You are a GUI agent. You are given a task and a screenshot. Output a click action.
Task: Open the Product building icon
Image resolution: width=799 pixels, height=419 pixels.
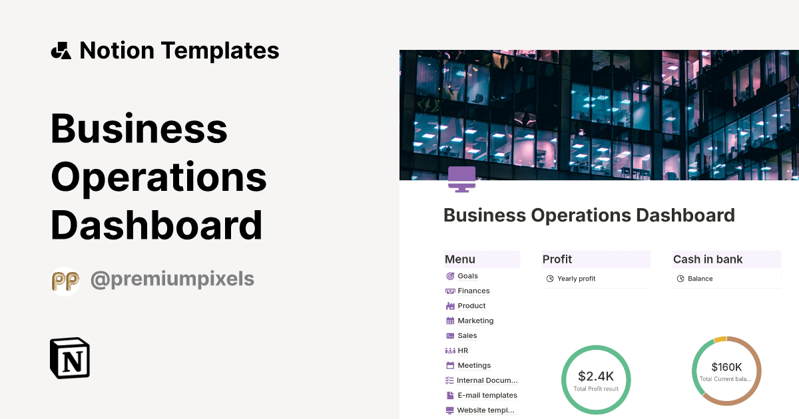(451, 306)
